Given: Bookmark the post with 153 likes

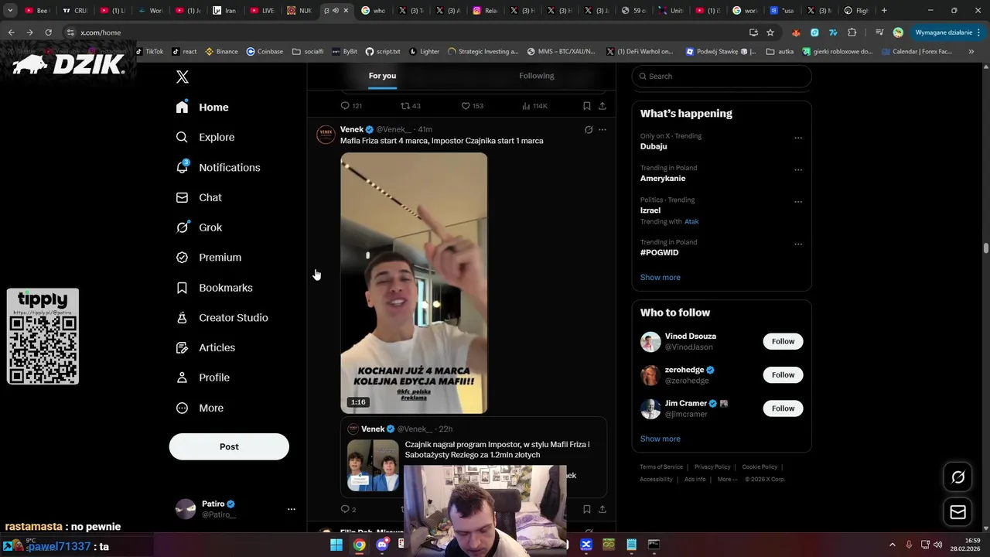Looking at the screenshot, I should click(587, 106).
